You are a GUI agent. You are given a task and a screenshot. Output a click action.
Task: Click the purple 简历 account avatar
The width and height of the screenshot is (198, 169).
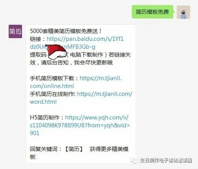point(15,31)
